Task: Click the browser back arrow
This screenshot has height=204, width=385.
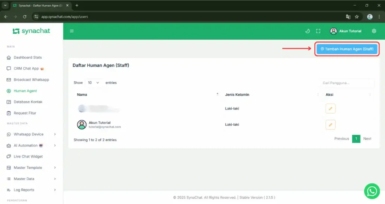Action: click(x=6, y=16)
